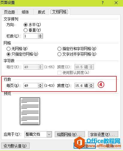This screenshot has width=123, height=151.
Task: Click the page preview thumbnail
Action: (x=30, y=111)
